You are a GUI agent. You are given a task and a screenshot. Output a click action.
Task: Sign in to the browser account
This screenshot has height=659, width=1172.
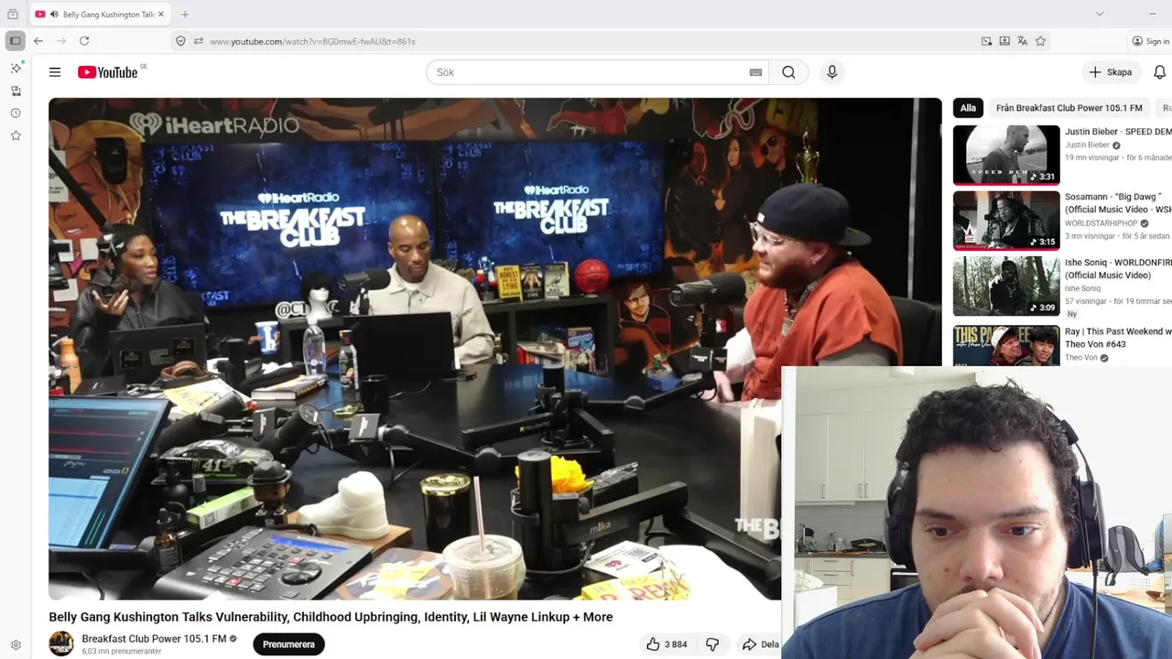pos(1151,41)
